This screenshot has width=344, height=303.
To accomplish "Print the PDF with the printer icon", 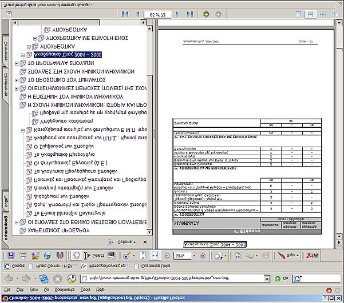I will [x=23, y=255].
